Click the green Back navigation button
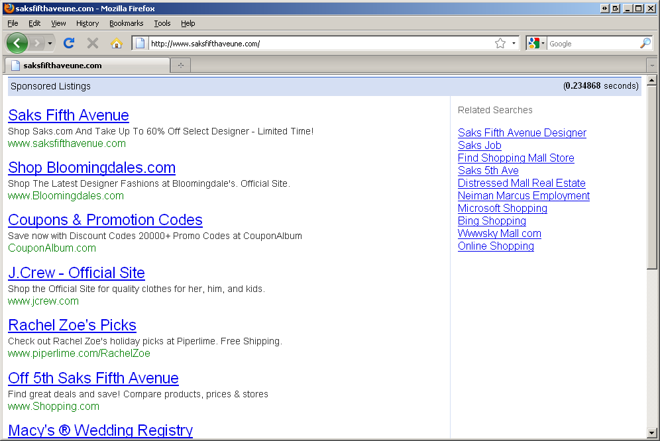 tap(17, 43)
